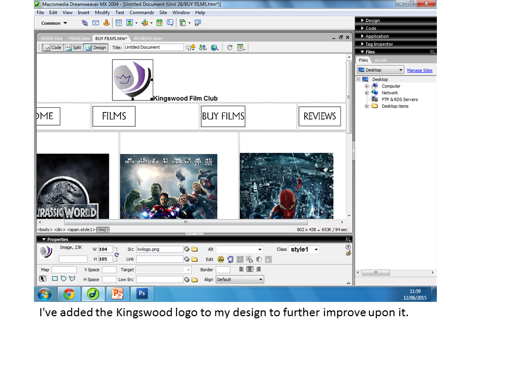509x382 pixels.
Task: Insert a Table from the toolbar
Action: point(119,23)
